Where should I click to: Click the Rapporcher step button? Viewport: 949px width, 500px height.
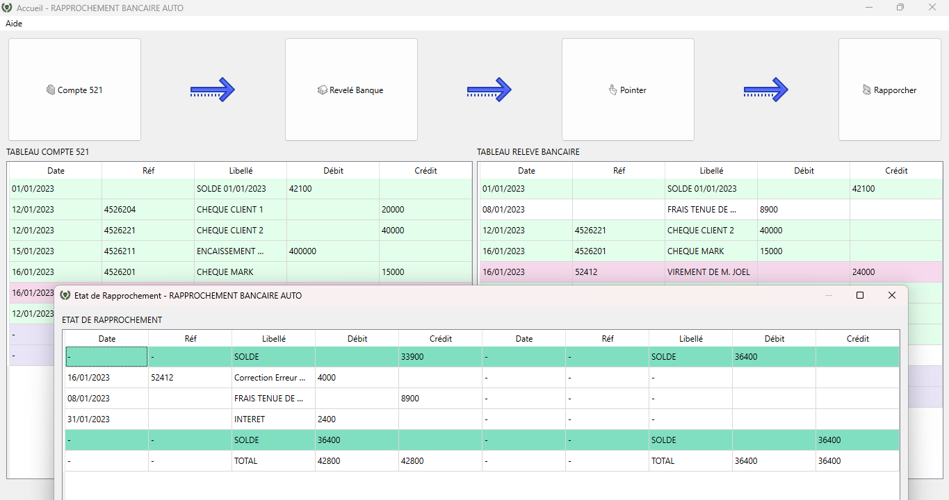click(890, 90)
